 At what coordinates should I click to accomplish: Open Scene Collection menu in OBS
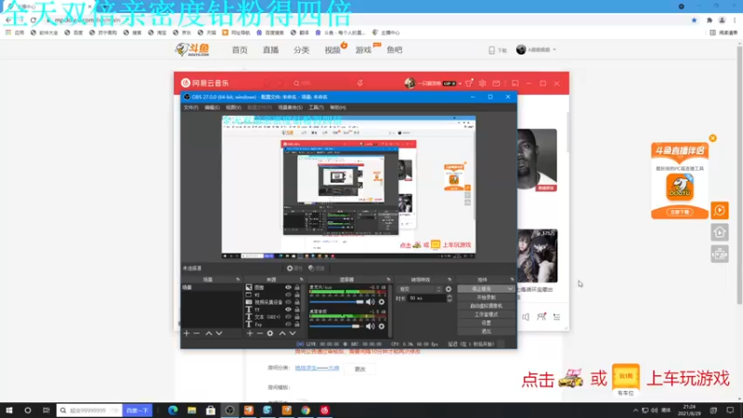pyautogui.click(x=290, y=108)
